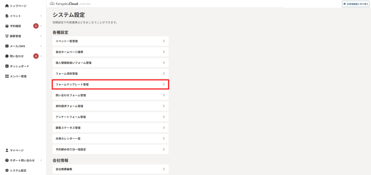Open イベント一覧管理 settings row

[x=110, y=41]
